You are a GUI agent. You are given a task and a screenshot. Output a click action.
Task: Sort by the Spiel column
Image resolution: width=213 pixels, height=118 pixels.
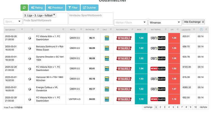(50, 30)
